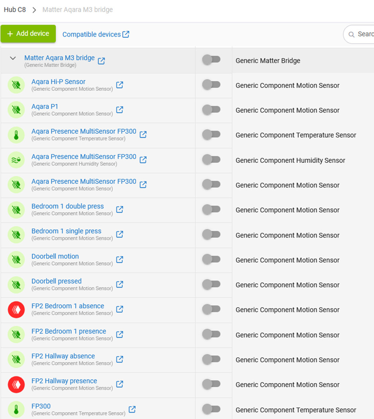Toggle the switch for FP2 Bedroom 1 absence
The height and width of the screenshot is (419, 374).
[x=211, y=309]
